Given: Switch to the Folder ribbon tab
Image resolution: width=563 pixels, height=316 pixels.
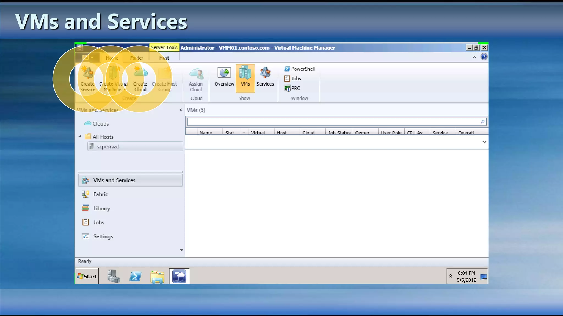Looking at the screenshot, I should tap(137, 58).
